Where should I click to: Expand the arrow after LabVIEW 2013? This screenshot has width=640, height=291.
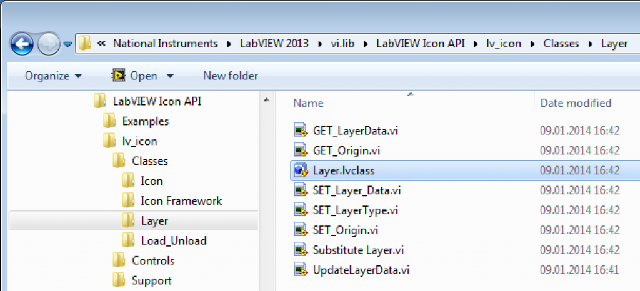point(321,44)
